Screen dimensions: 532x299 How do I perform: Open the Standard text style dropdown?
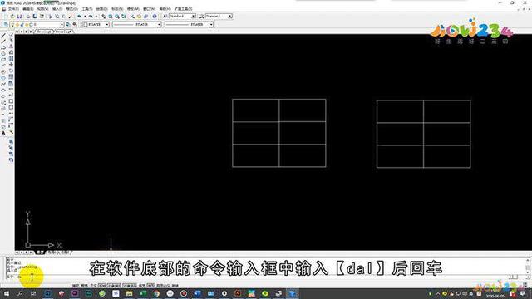pos(182,17)
